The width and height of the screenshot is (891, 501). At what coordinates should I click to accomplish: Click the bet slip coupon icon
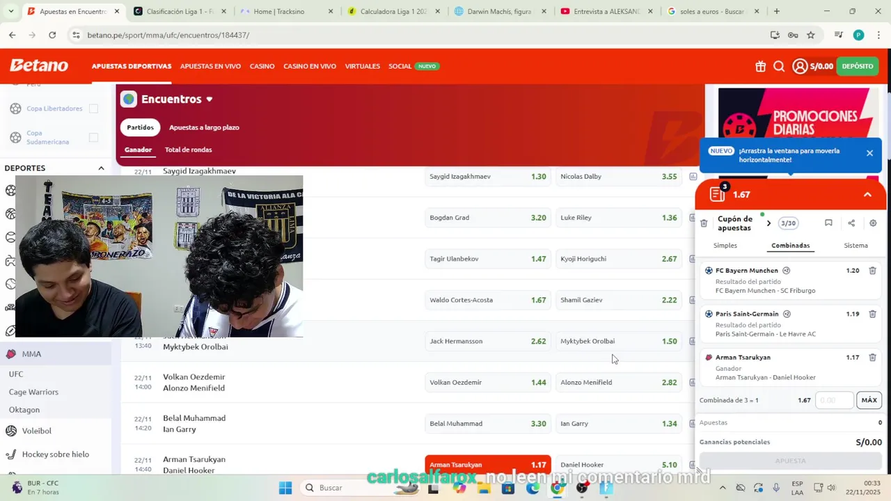coord(718,194)
